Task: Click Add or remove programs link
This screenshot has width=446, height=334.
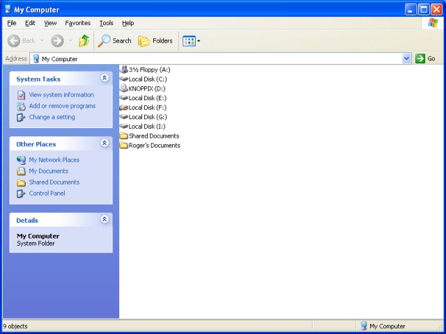Action: (x=62, y=106)
